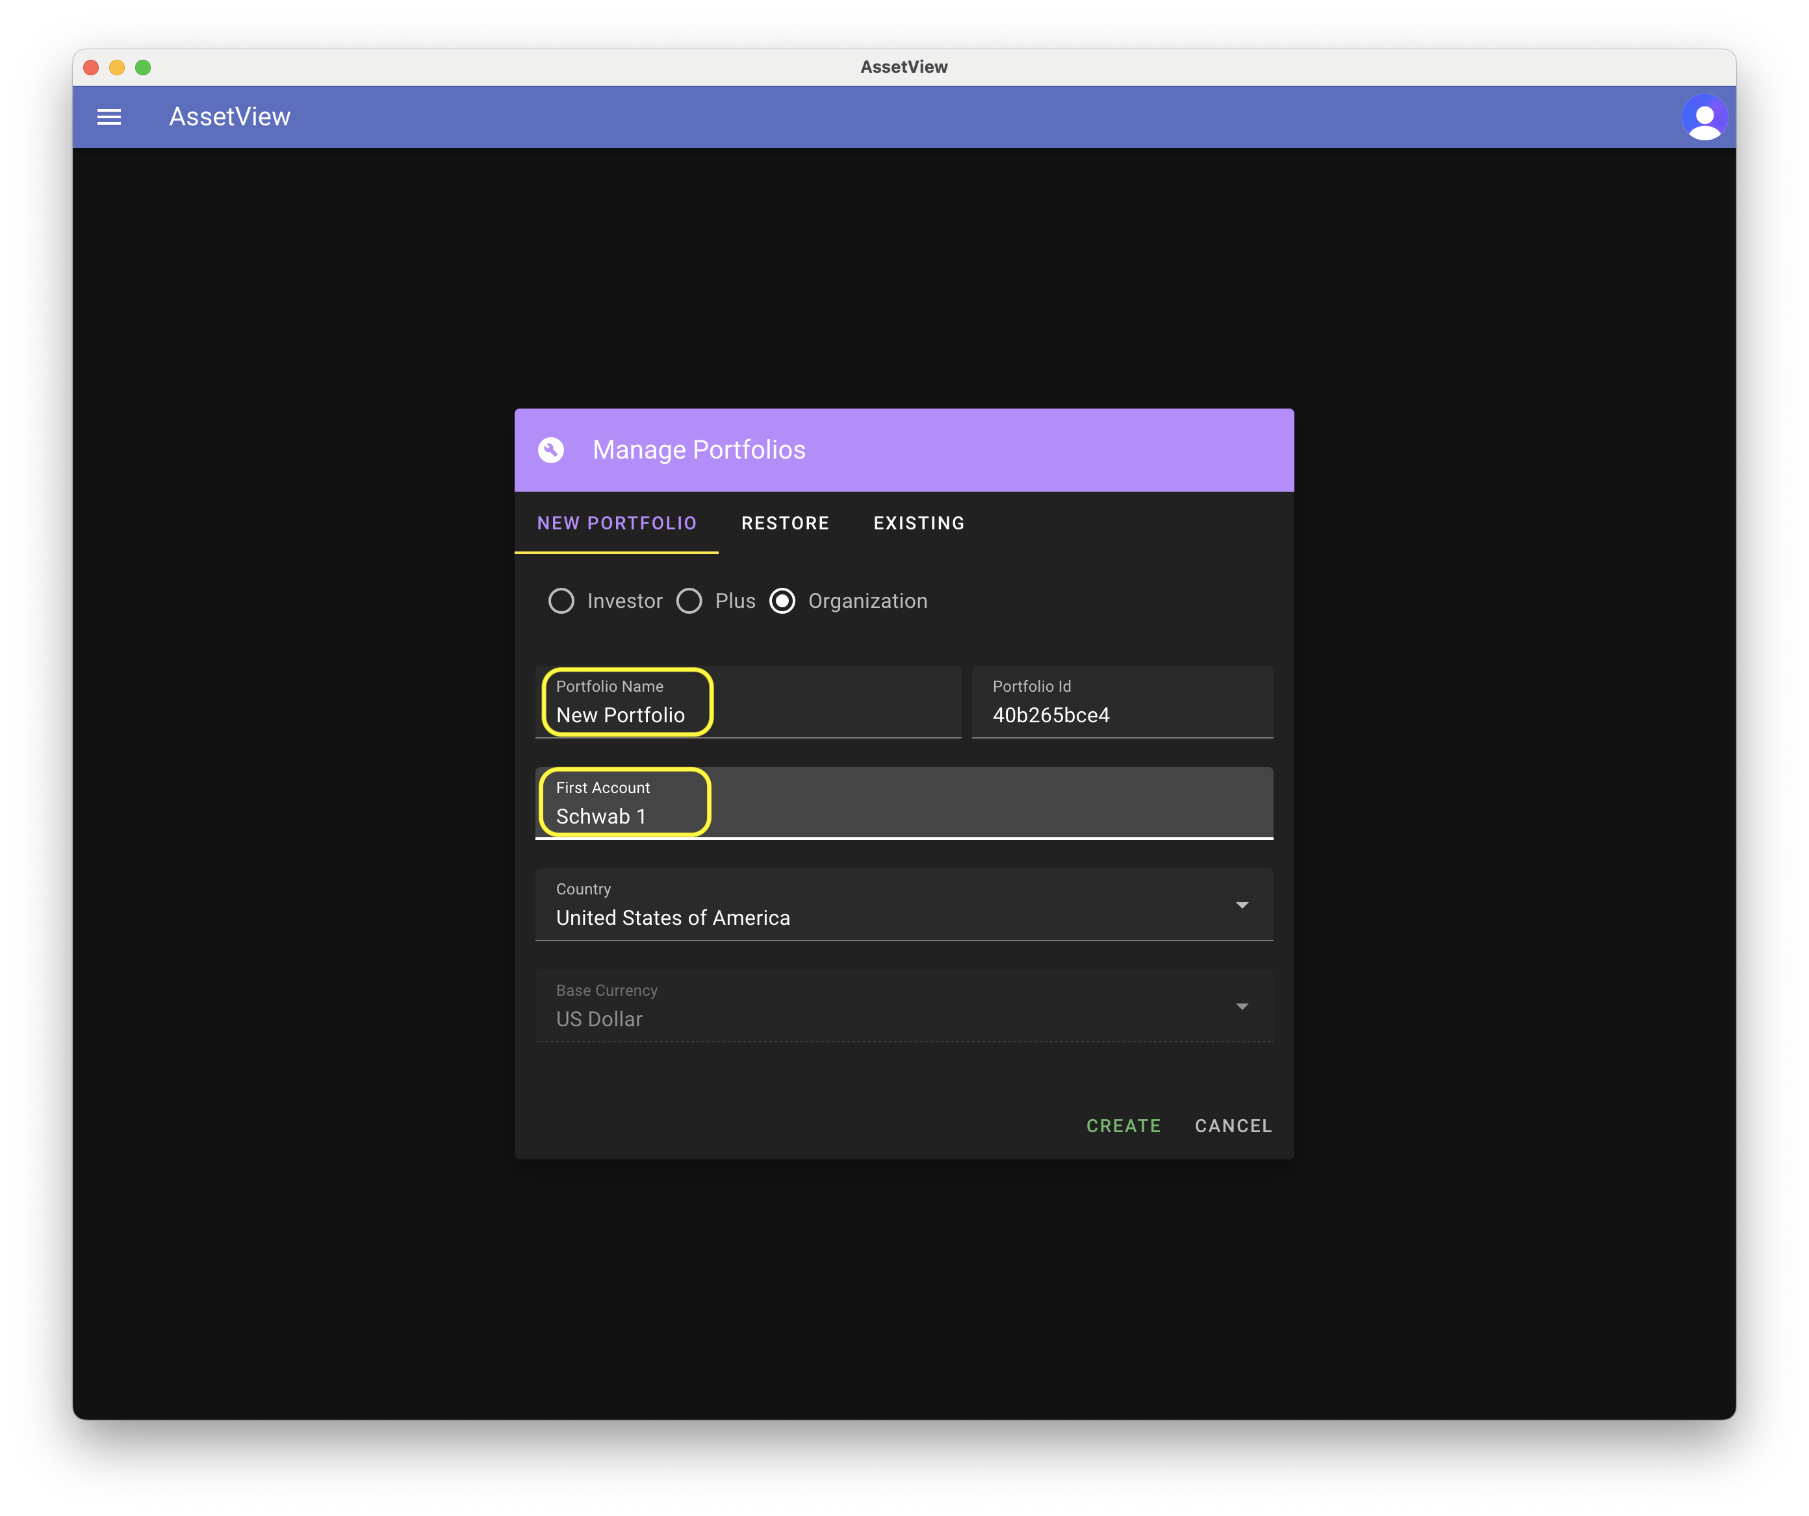This screenshot has width=1809, height=1516.
Task: Focus the Portfolio Name input field
Action: tap(749, 703)
